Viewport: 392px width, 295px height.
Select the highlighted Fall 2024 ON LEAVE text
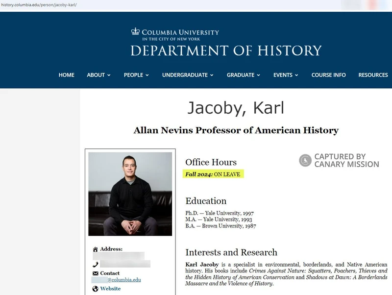(x=213, y=173)
